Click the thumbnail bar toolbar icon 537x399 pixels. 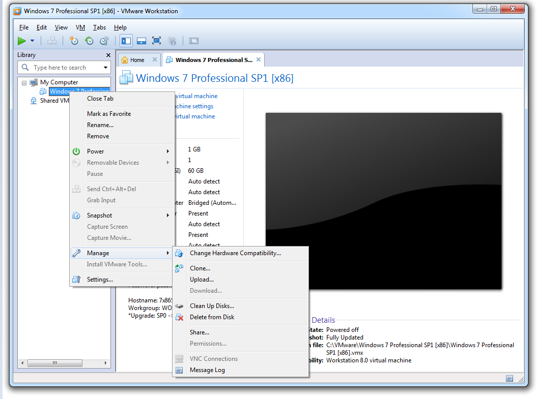point(142,41)
